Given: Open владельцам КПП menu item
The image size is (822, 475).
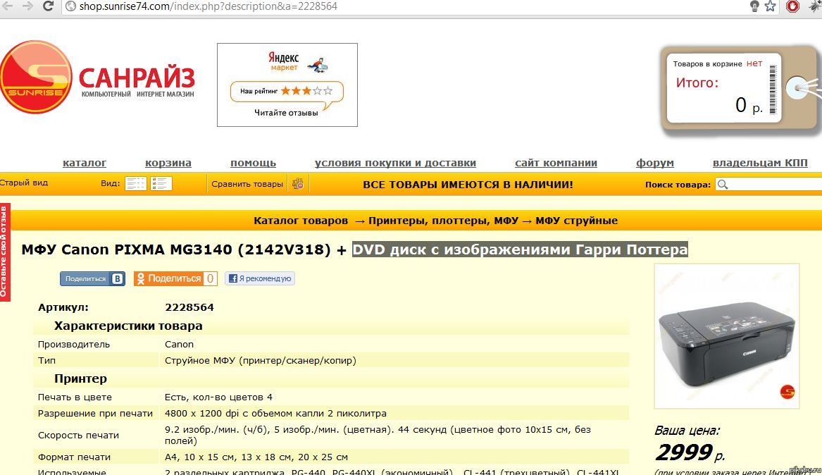Looking at the screenshot, I should 760,163.
